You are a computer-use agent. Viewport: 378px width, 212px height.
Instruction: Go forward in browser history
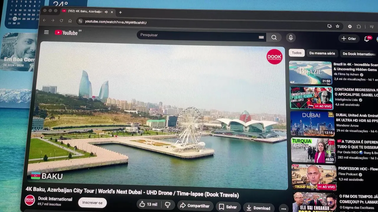(53, 20)
